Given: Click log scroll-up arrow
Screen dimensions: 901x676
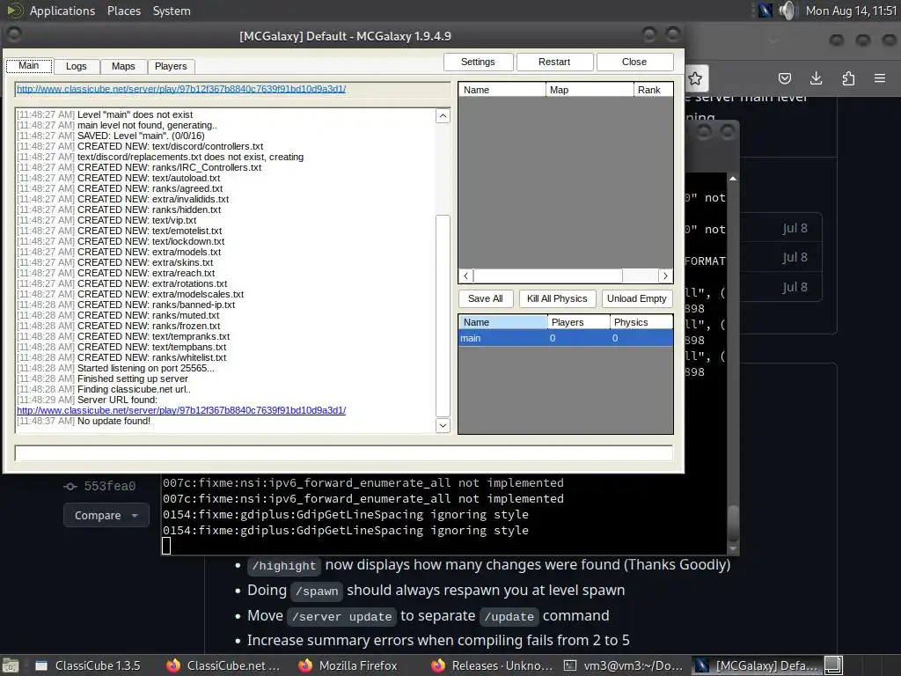Looking at the screenshot, I should click(x=443, y=116).
